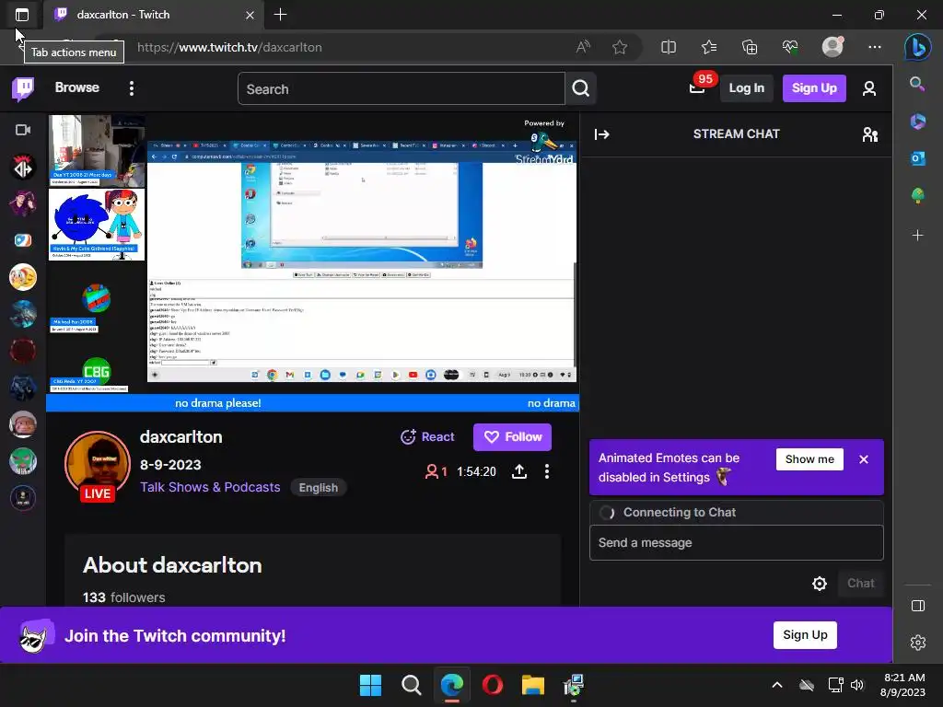
Task: Click the tree icon in Edge sidebar
Action: tap(917, 195)
